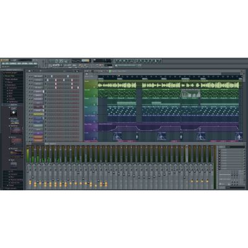This screenshot has height=248, width=248.
Task: Click the first icon in shortcut toolbar
Action: pyautogui.click(x=117, y=61)
